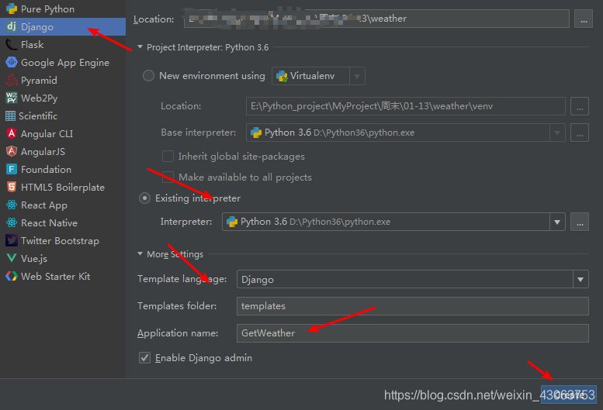Open the Template language dropdown
The width and height of the screenshot is (603, 410).
click(x=580, y=279)
